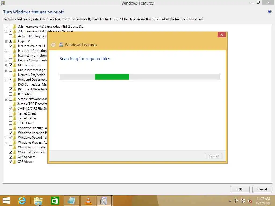Click the Hyper-V folder icon
Screen dimensions: 275x206
[x=15, y=41]
